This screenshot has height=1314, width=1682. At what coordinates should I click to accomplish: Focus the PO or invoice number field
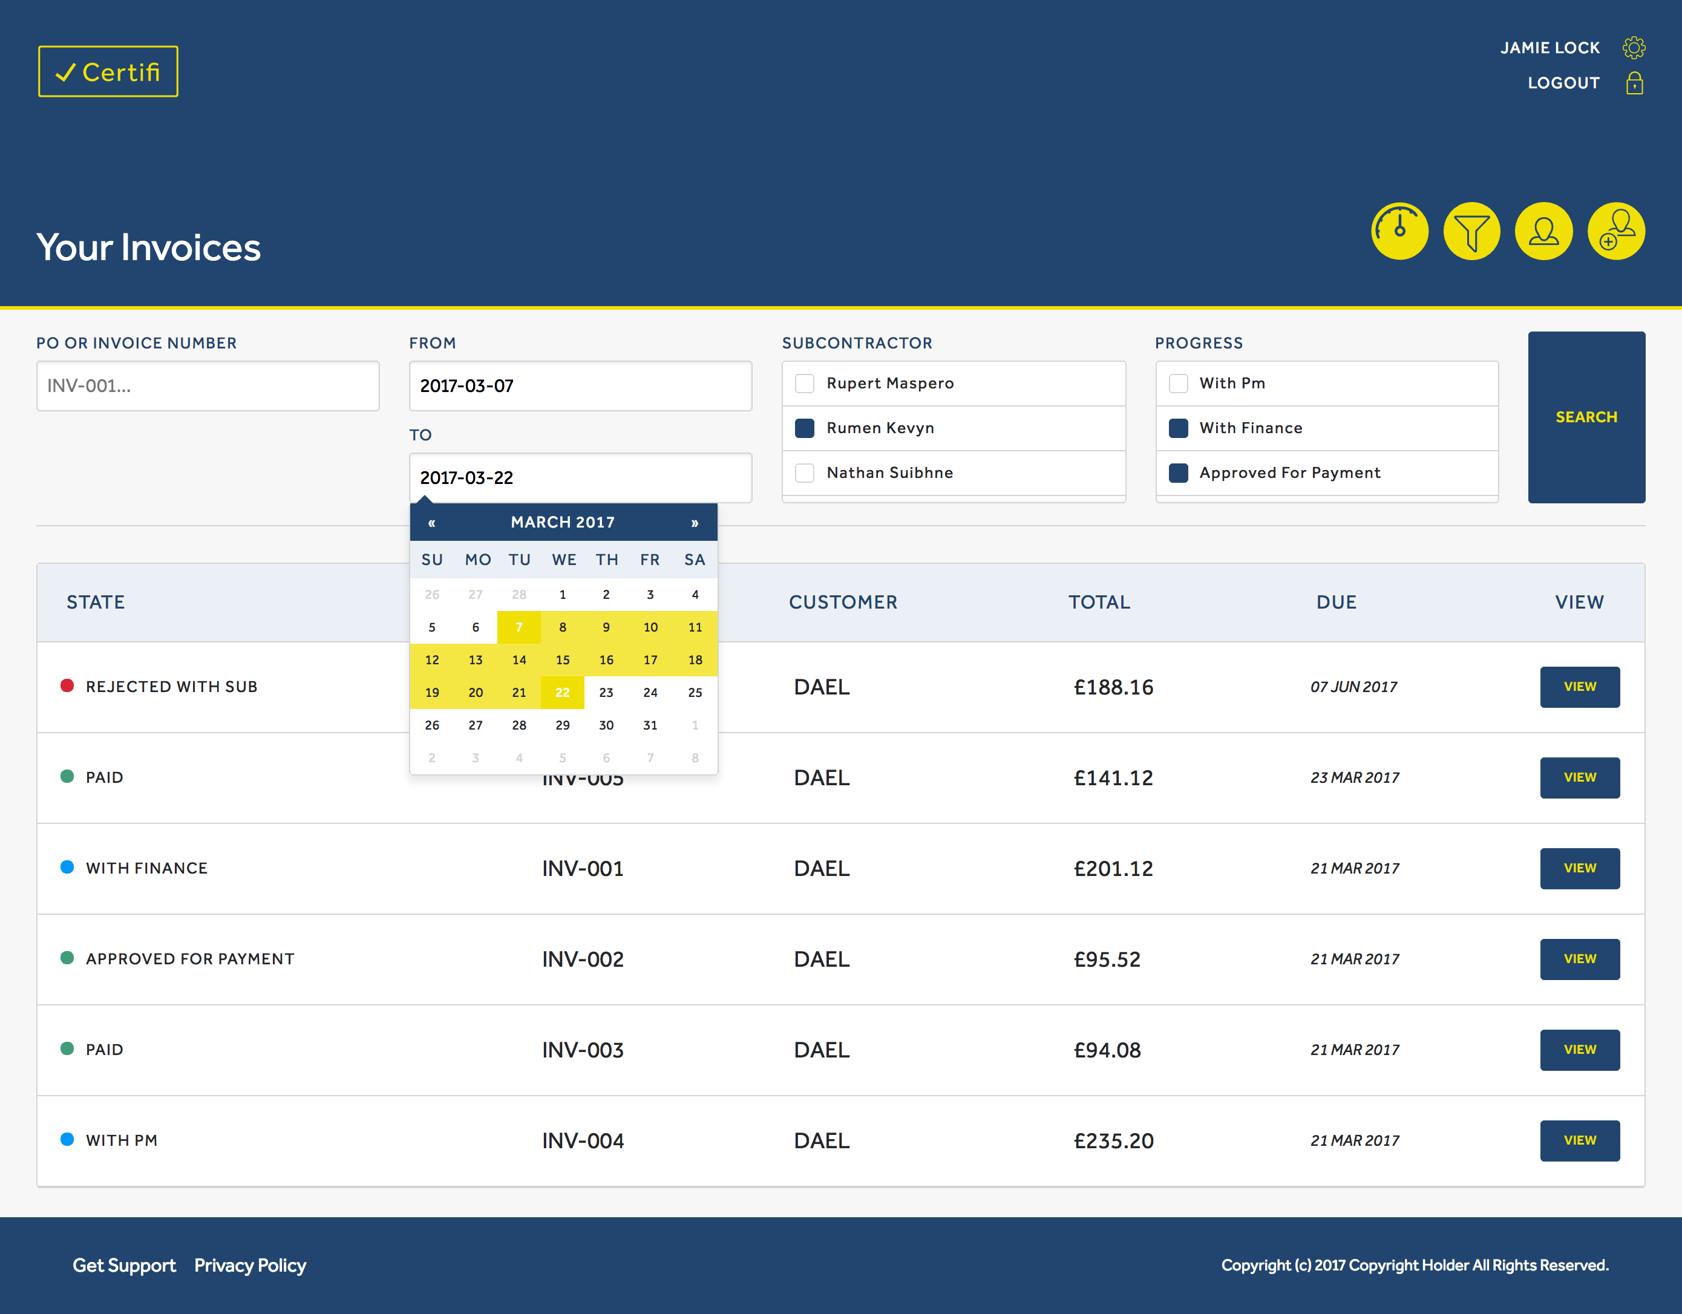click(208, 386)
